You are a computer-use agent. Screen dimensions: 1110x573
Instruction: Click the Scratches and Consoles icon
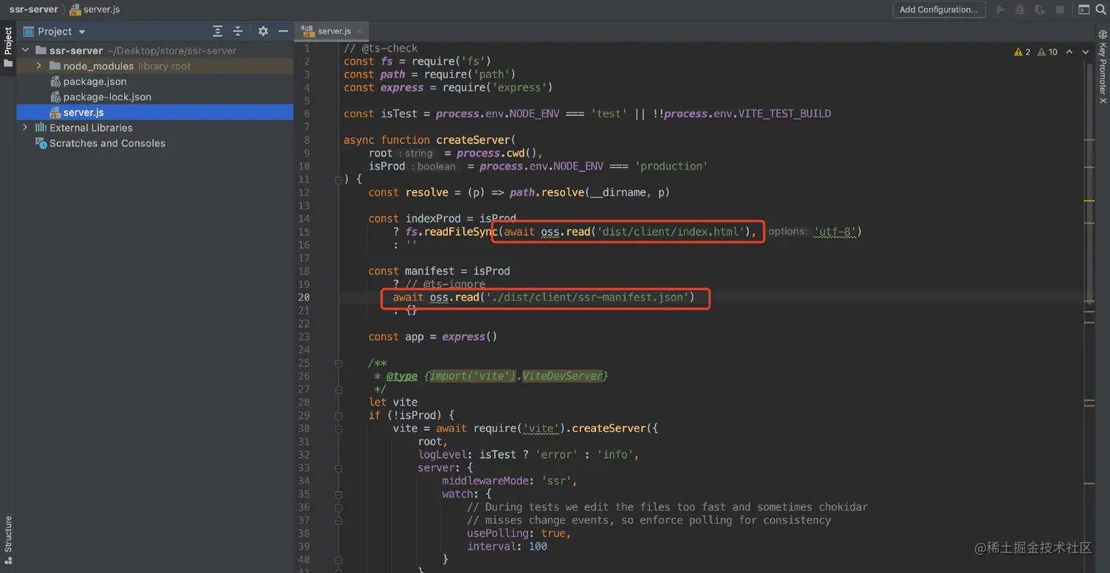(x=41, y=143)
